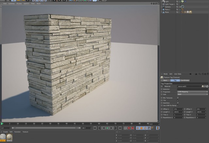
Task: Click the back arrow in Attributes panel
Action: (190, 74)
